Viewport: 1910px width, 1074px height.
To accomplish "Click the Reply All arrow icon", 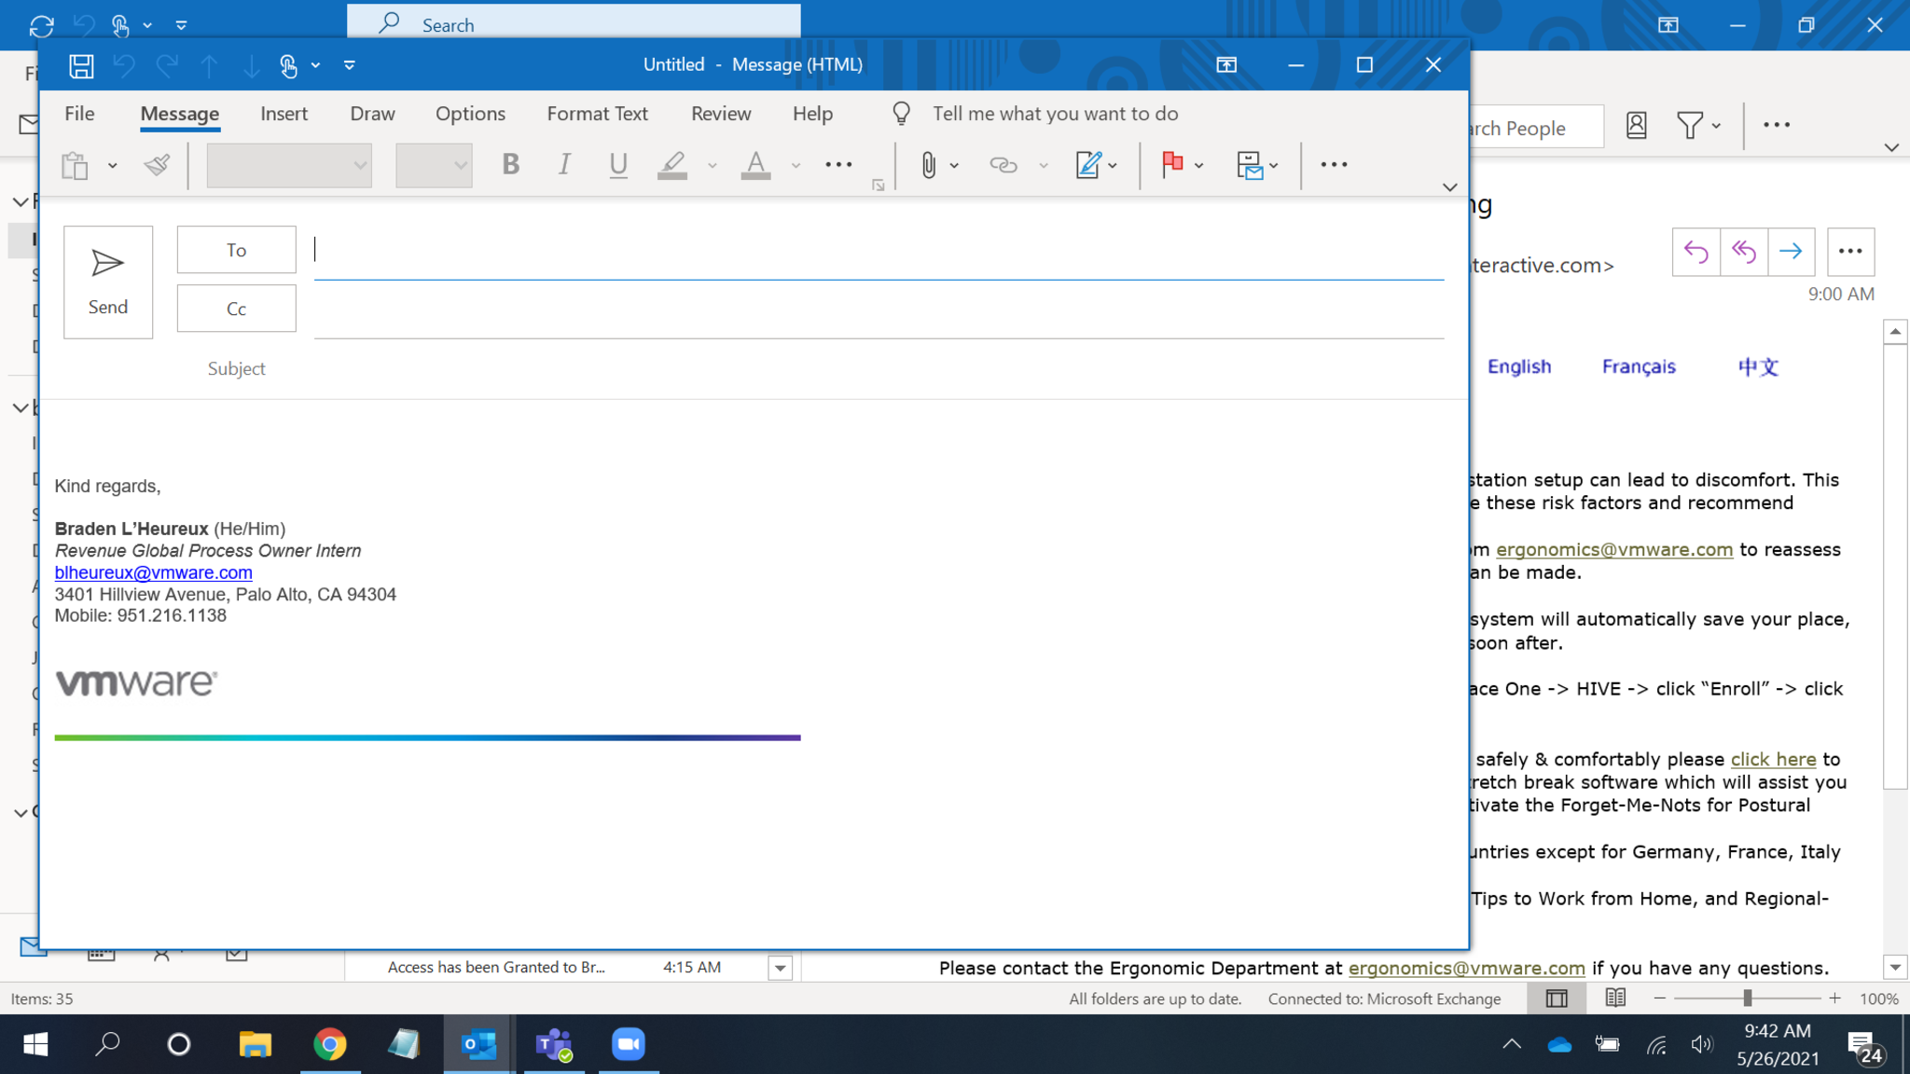I will (x=1743, y=252).
